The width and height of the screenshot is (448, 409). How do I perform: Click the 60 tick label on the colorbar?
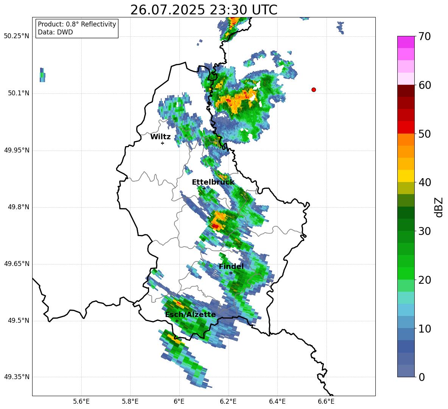pyautogui.click(x=424, y=85)
